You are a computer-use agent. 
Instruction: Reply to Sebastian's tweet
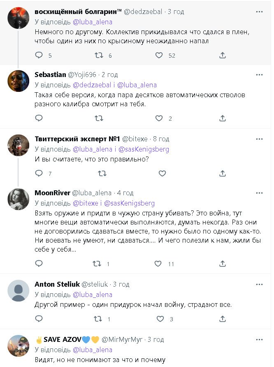click(39, 118)
